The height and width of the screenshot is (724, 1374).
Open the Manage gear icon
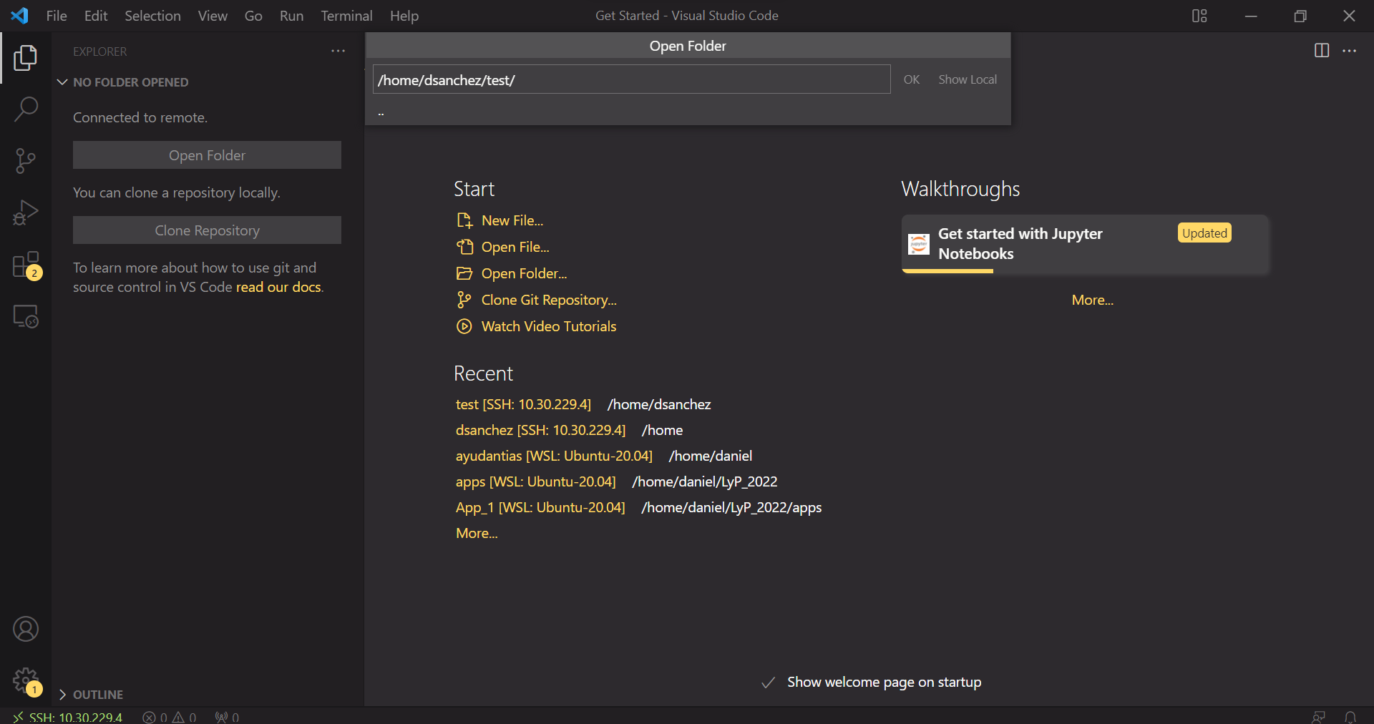pyautogui.click(x=26, y=680)
